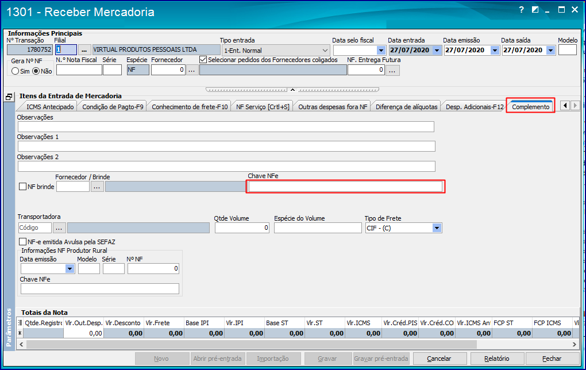
Task: Click the Modelo field in header
Action: tap(567, 50)
